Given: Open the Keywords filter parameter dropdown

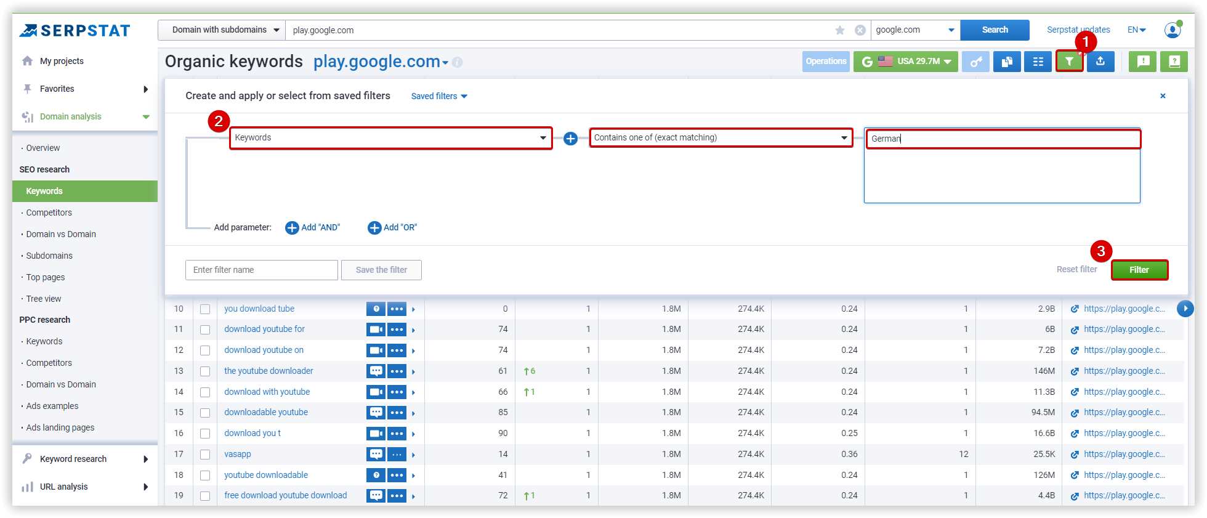Looking at the screenshot, I should coord(390,138).
